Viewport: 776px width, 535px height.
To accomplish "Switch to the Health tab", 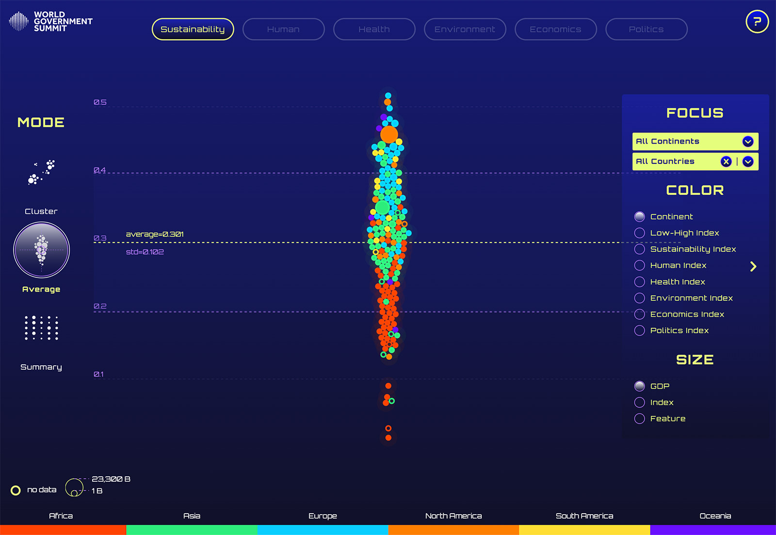I will [374, 29].
